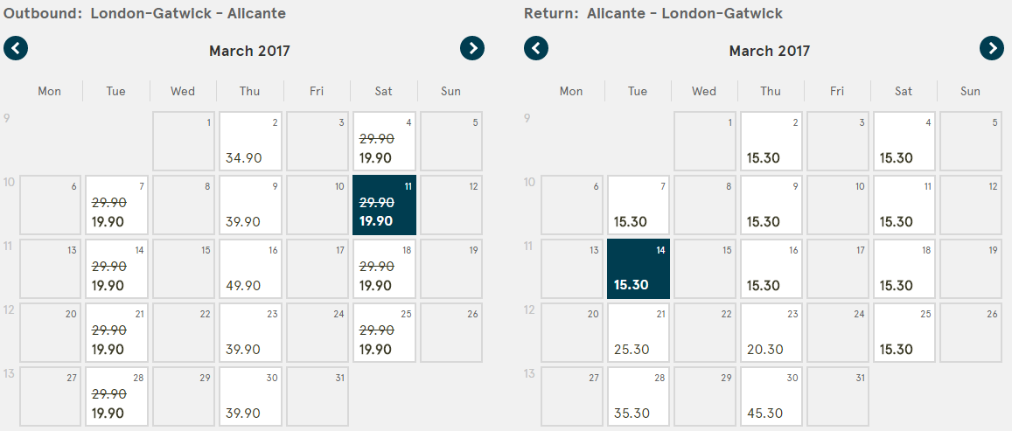Pick outbound March 28 fare 19.90
The width and height of the screenshot is (1012, 431).
point(117,396)
